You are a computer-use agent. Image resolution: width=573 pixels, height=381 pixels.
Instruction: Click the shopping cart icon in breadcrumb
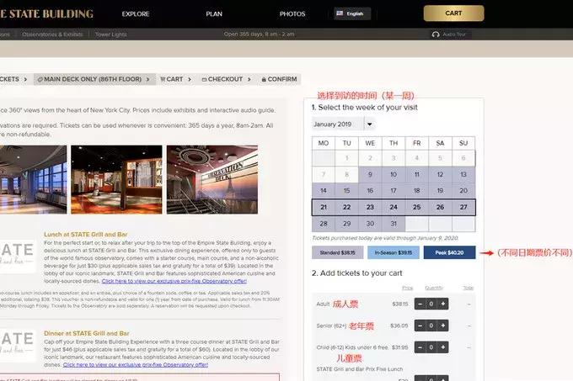tap(163, 79)
